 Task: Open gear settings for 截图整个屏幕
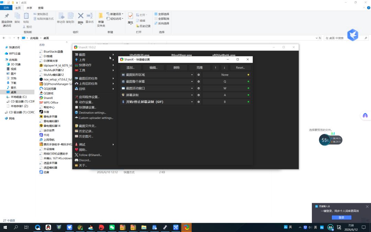199,81
